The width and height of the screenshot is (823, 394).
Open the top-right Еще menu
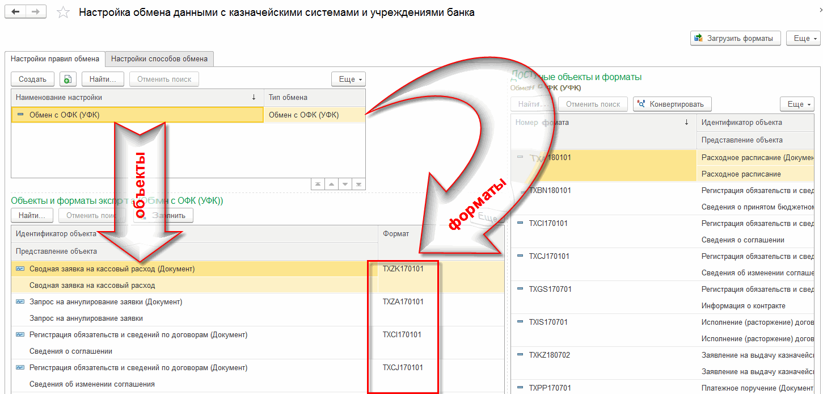804,38
